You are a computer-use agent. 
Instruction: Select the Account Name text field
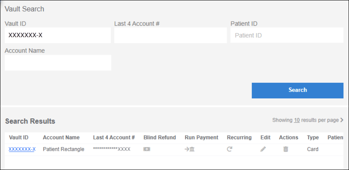58,63
